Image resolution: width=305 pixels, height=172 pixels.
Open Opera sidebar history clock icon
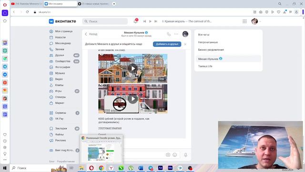tap(5, 141)
